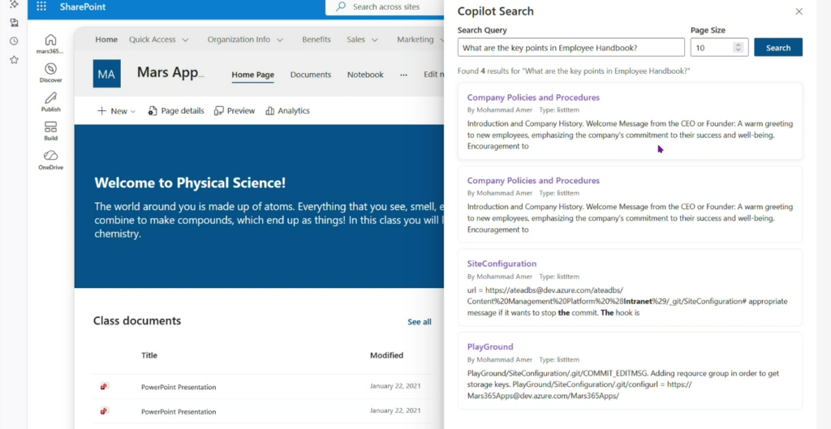Adjust Page Size using the stepper arrows
Image resolution: width=831 pixels, height=429 pixels.
click(x=737, y=48)
